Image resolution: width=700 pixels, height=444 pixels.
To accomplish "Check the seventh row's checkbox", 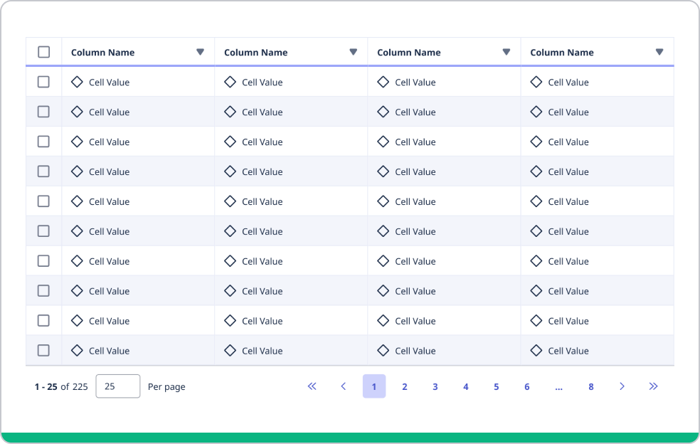I will (44, 261).
